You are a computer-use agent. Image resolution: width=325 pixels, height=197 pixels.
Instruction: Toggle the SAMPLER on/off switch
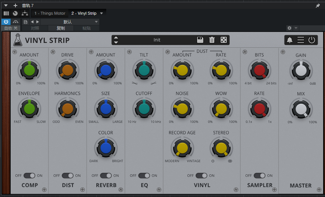click(x=259, y=175)
